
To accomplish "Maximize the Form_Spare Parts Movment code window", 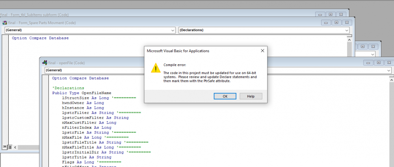I will tap(337, 22).
